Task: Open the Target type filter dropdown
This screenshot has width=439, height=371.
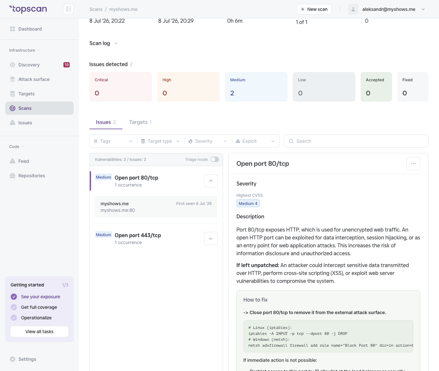Action: click(161, 141)
